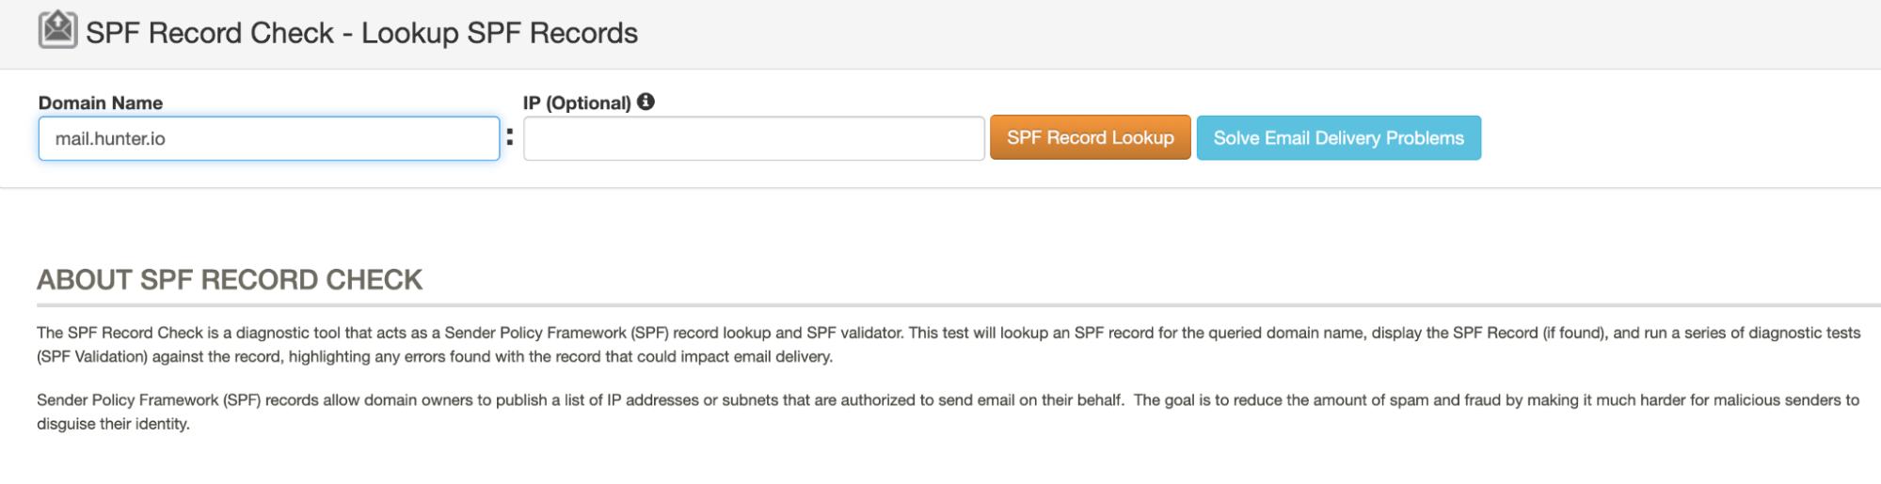
Task: Click the 'SPF Record Check - Lookup SPF Records' title
Action: click(361, 33)
